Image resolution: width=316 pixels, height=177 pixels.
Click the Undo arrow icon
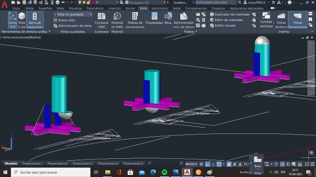tap(63, 2)
